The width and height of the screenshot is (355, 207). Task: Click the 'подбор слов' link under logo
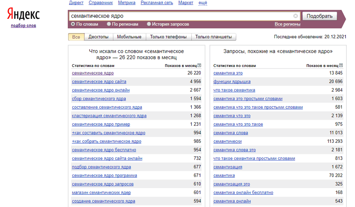(x=23, y=26)
